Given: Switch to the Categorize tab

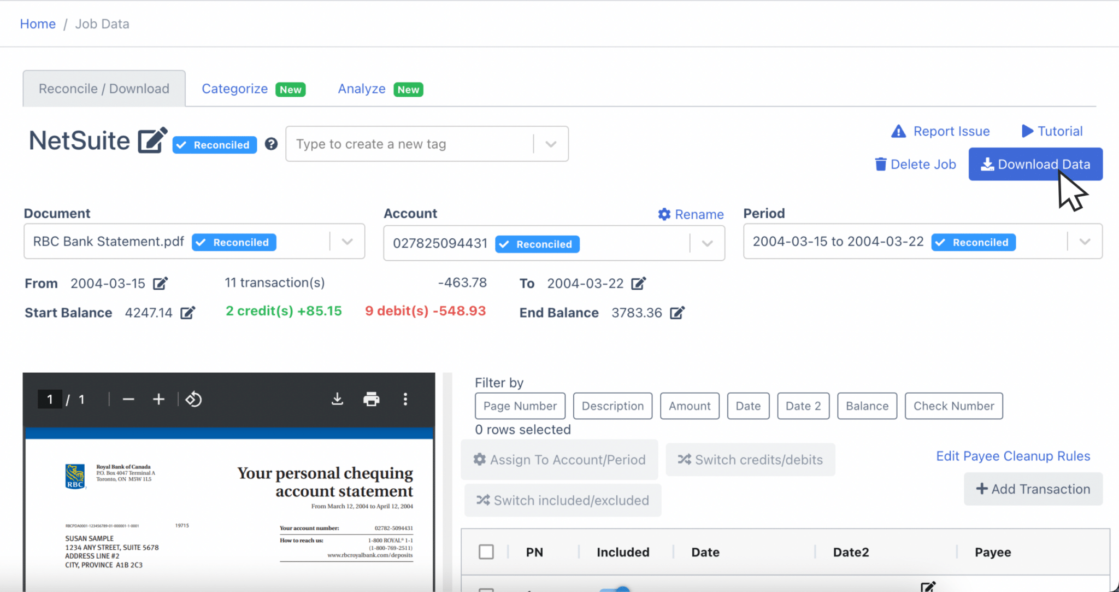Looking at the screenshot, I should [x=234, y=89].
